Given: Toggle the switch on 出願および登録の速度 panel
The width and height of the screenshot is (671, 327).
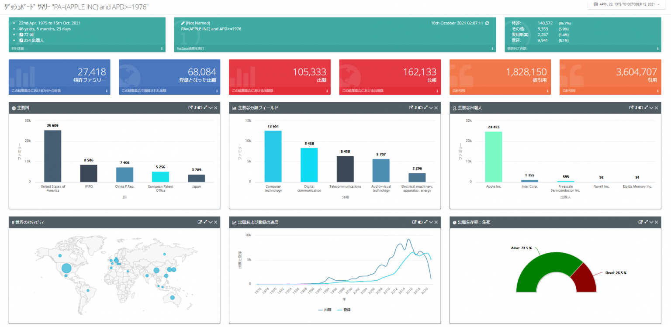Looking at the screenshot, I should click(420, 222).
